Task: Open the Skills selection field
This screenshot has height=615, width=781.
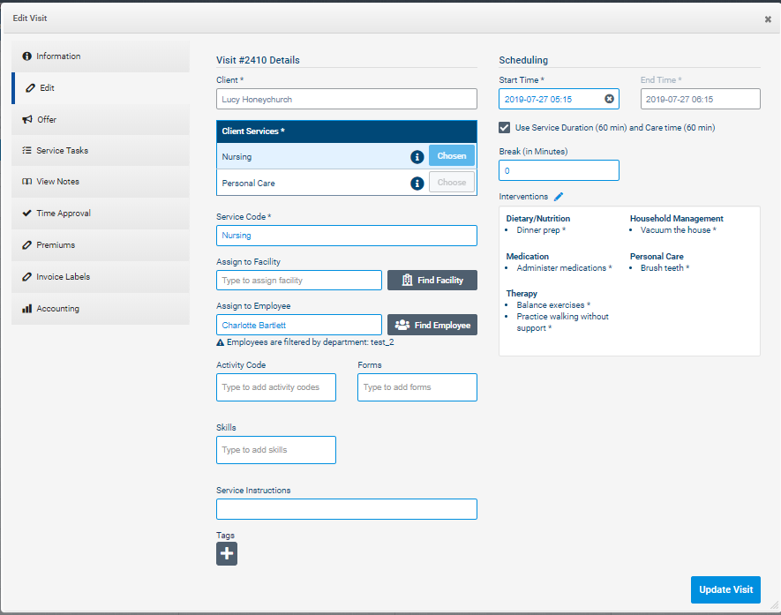Action: (275, 450)
